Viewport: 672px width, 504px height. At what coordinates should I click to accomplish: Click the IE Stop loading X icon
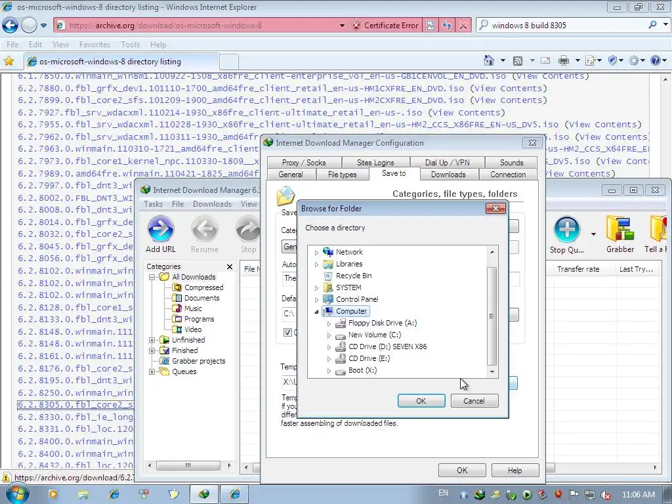point(463,26)
